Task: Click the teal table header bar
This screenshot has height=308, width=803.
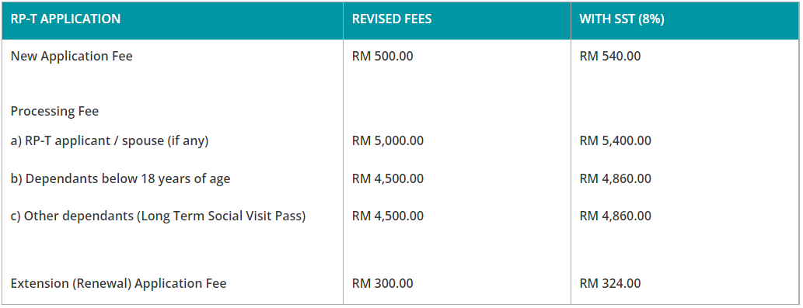Action: 400,20
